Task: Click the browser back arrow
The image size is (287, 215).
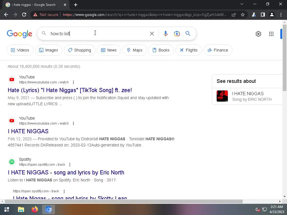Action: tap(6, 15)
